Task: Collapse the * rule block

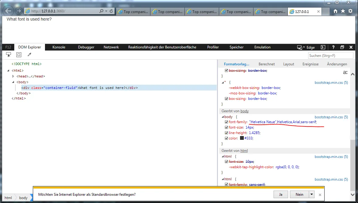Action: [x=223, y=82]
